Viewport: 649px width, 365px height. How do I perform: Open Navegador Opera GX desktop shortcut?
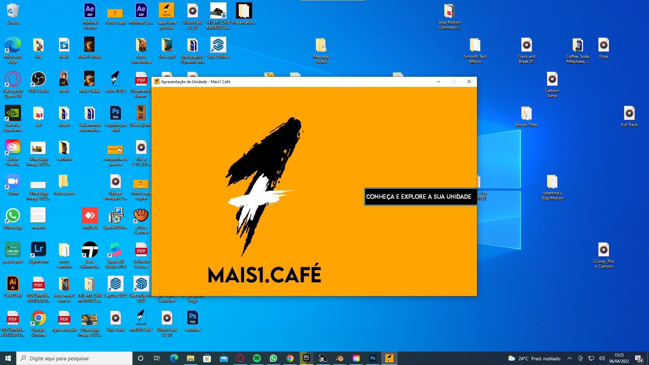click(13, 84)
